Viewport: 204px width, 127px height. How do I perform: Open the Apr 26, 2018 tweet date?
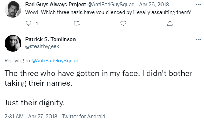tap(154, 5)
